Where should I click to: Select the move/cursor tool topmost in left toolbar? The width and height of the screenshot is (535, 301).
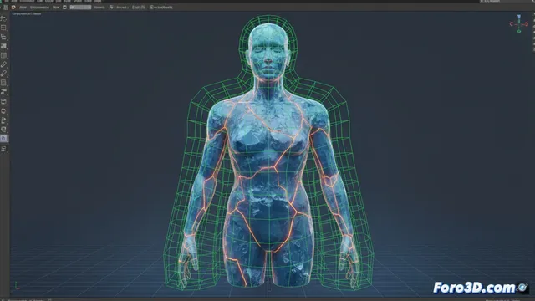click(x=3, y=18)
